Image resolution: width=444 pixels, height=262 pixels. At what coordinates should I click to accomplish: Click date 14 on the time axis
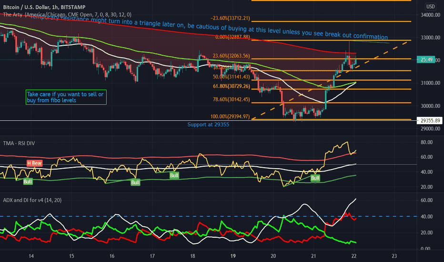31,256
